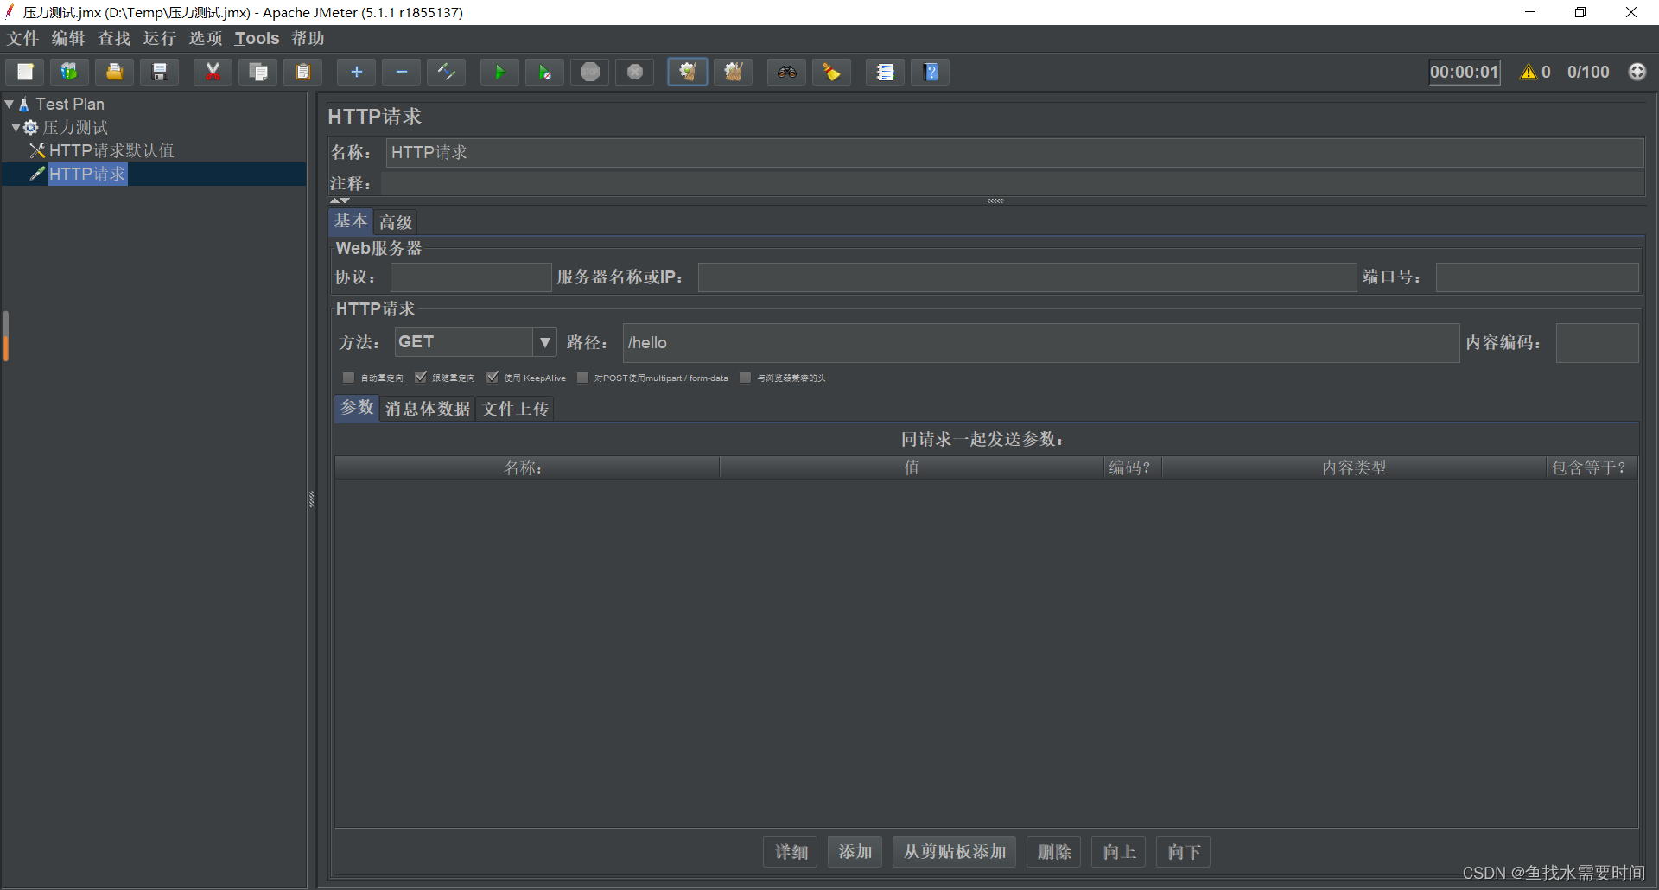Select HTTP请求默认值 in tree
The width and height of the screenshot is (1659, 890).
[111, 150]
